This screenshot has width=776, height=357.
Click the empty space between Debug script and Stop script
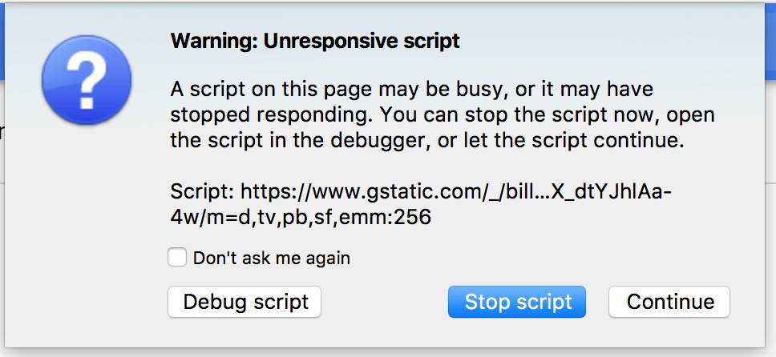(x=385, y=302)
